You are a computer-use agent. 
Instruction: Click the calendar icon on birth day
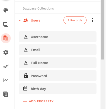pyautogui.click(x=25, y=88)
